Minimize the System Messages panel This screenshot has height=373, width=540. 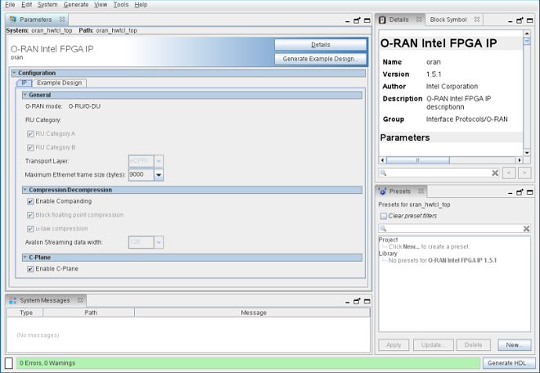tap(347, 303)
